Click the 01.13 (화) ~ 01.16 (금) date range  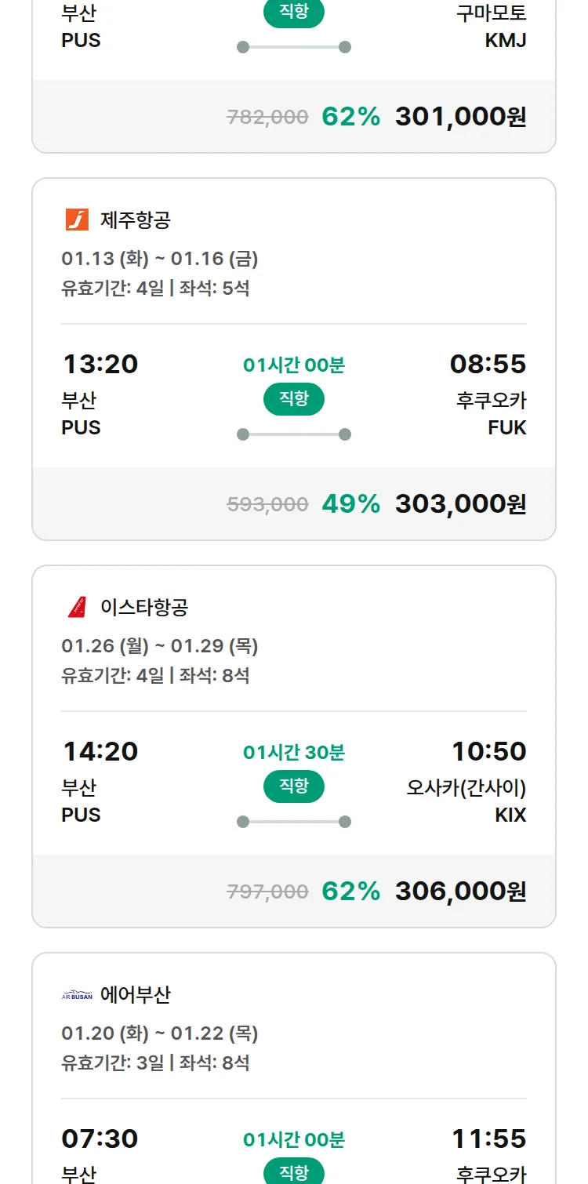pos(160,259)
